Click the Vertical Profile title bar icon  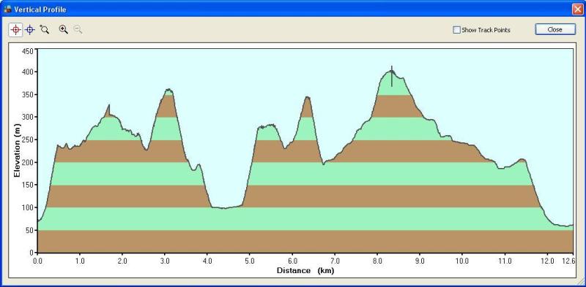(7, 9)
